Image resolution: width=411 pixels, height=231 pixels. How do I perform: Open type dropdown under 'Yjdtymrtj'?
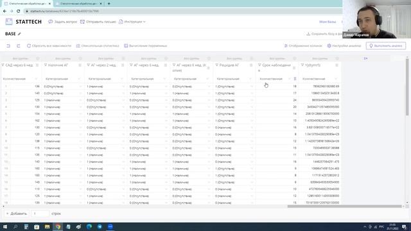[336, 79]
